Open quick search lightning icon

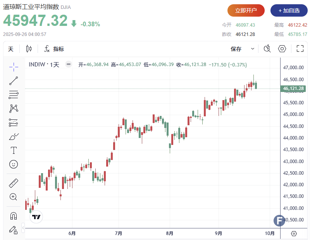tap(267, 49)
